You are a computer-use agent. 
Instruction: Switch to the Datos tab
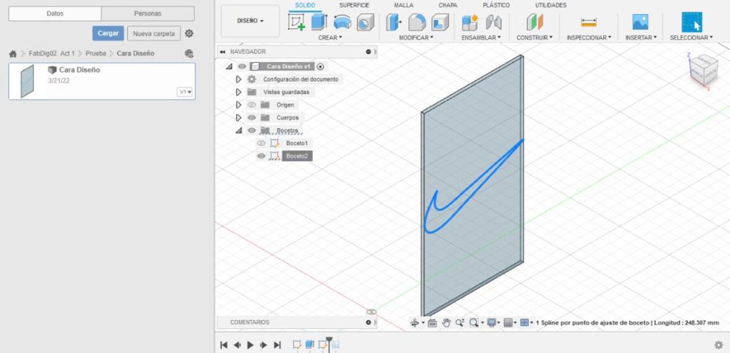[55, 14]
